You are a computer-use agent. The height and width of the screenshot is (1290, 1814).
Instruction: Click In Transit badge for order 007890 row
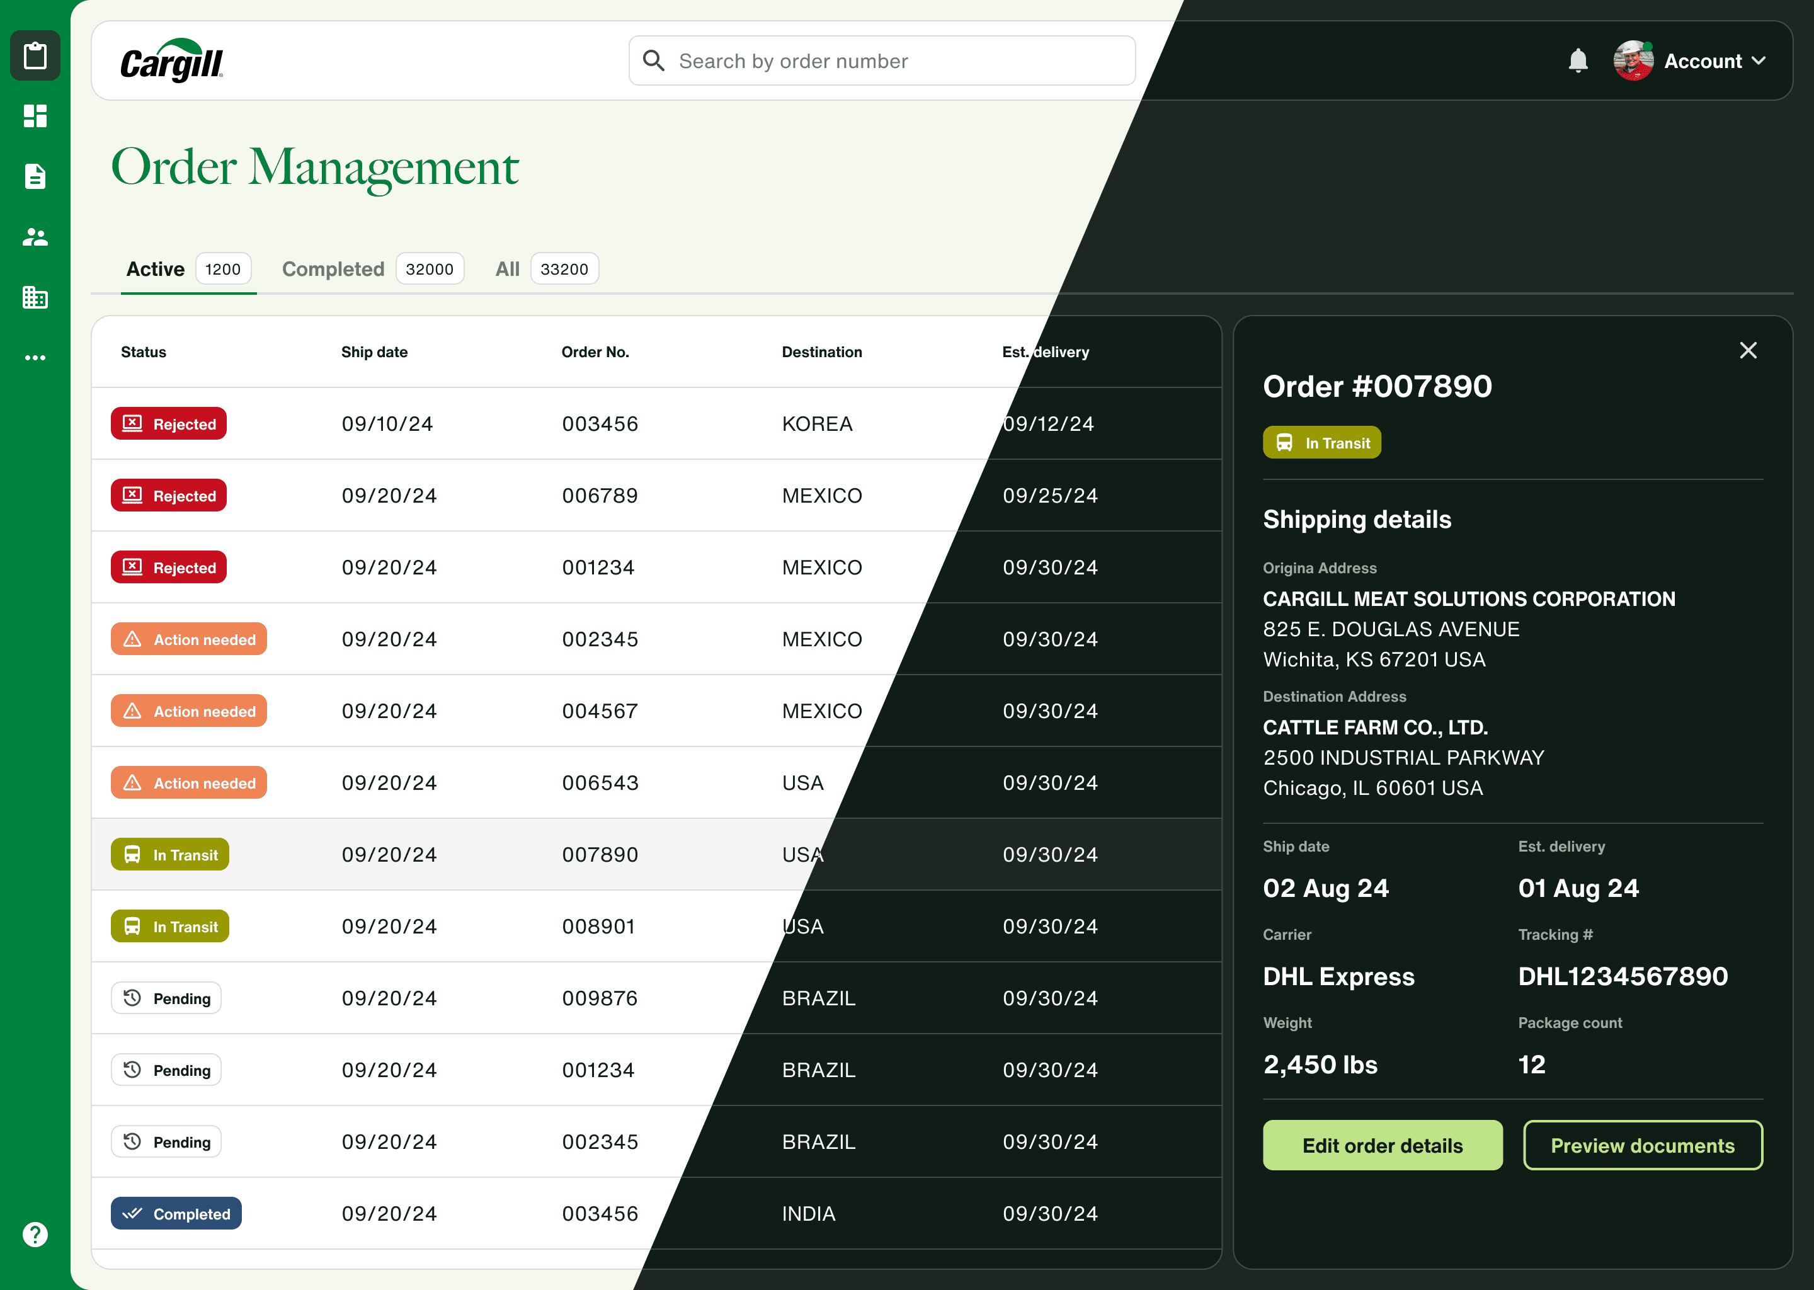[170, 855]
